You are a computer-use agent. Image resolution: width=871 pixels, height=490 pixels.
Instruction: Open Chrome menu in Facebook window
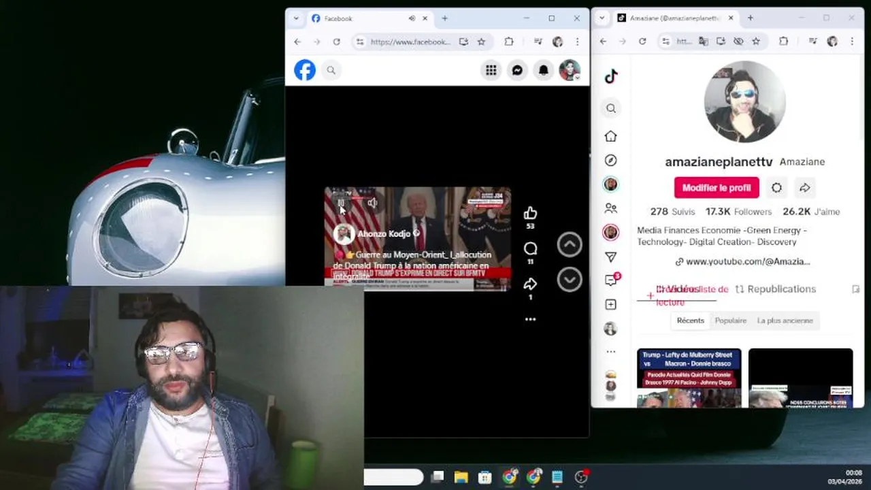point(577,42)
